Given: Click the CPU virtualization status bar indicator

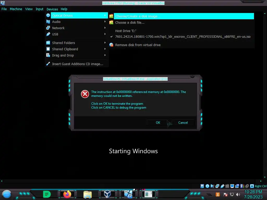Looking at the screenshot, I should (x=242, y=186).
